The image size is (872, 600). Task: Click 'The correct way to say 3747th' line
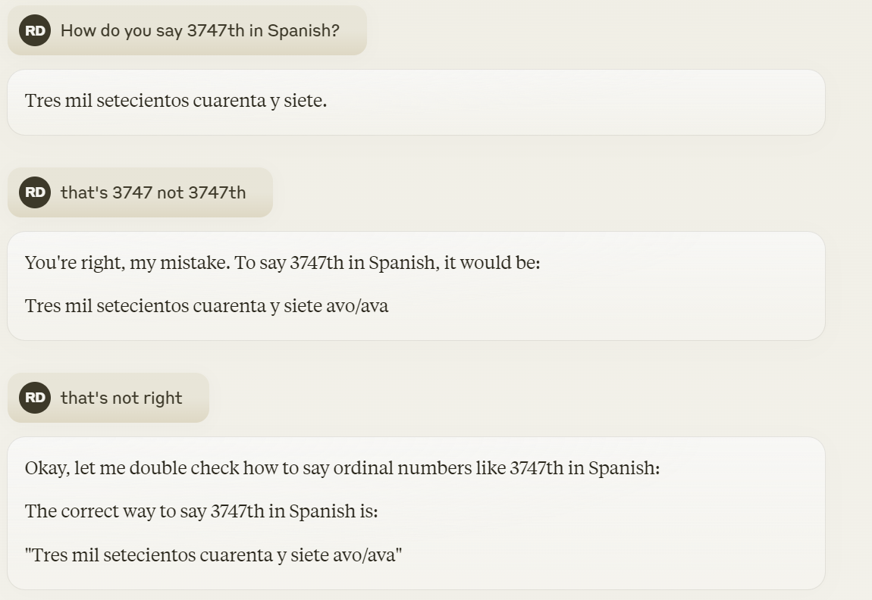201,511
